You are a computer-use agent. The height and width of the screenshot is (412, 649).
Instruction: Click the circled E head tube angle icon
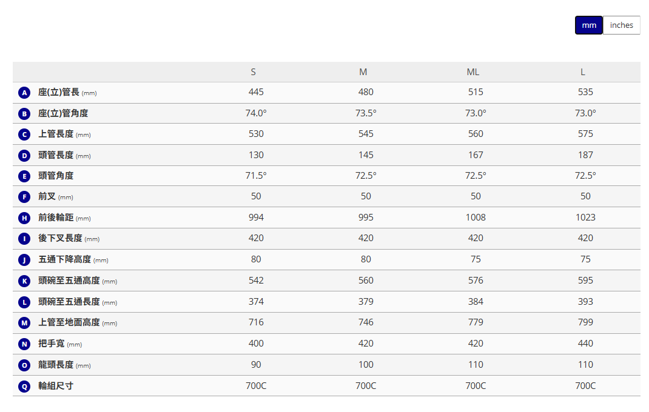pos(24,176)
